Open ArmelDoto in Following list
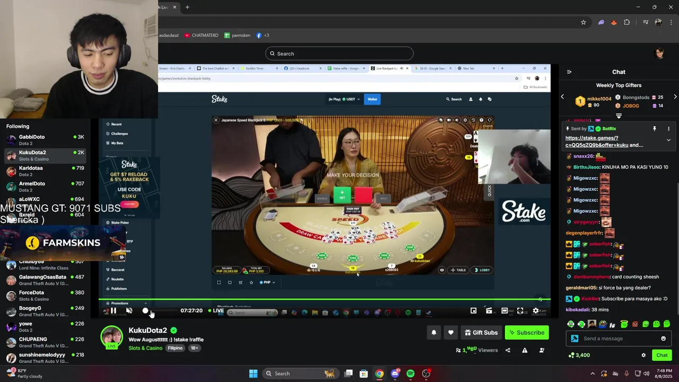Image resolution: width=679 pixels, height=382 pixels. [x=45, y=187]
